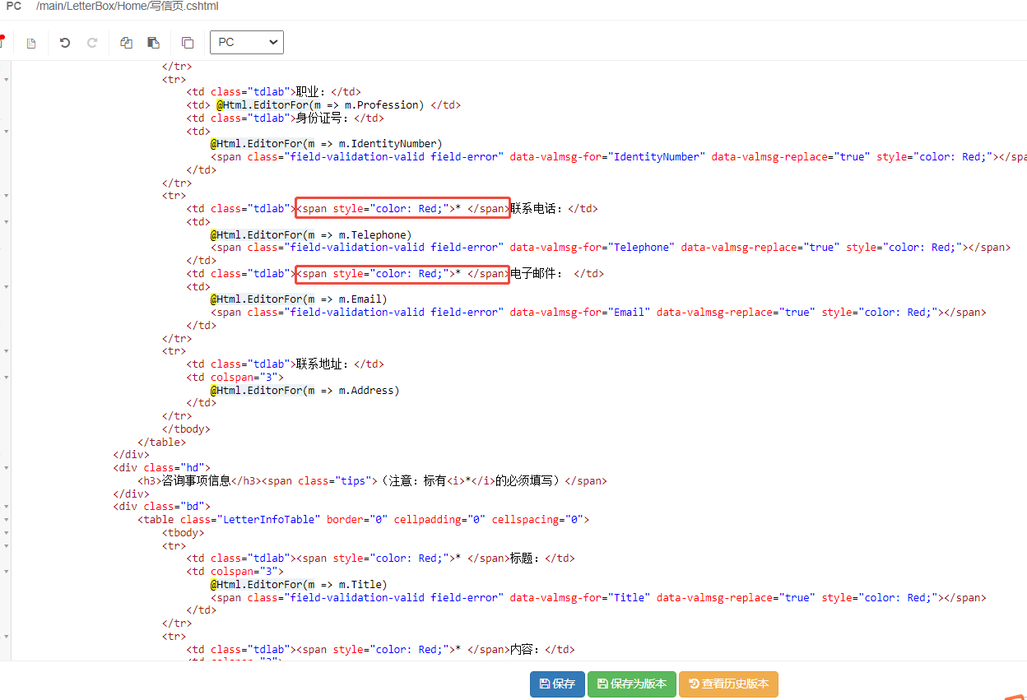
Task: Fold the tr above the 内容 row
Action: pyautogui.click(x=7, y=637)
